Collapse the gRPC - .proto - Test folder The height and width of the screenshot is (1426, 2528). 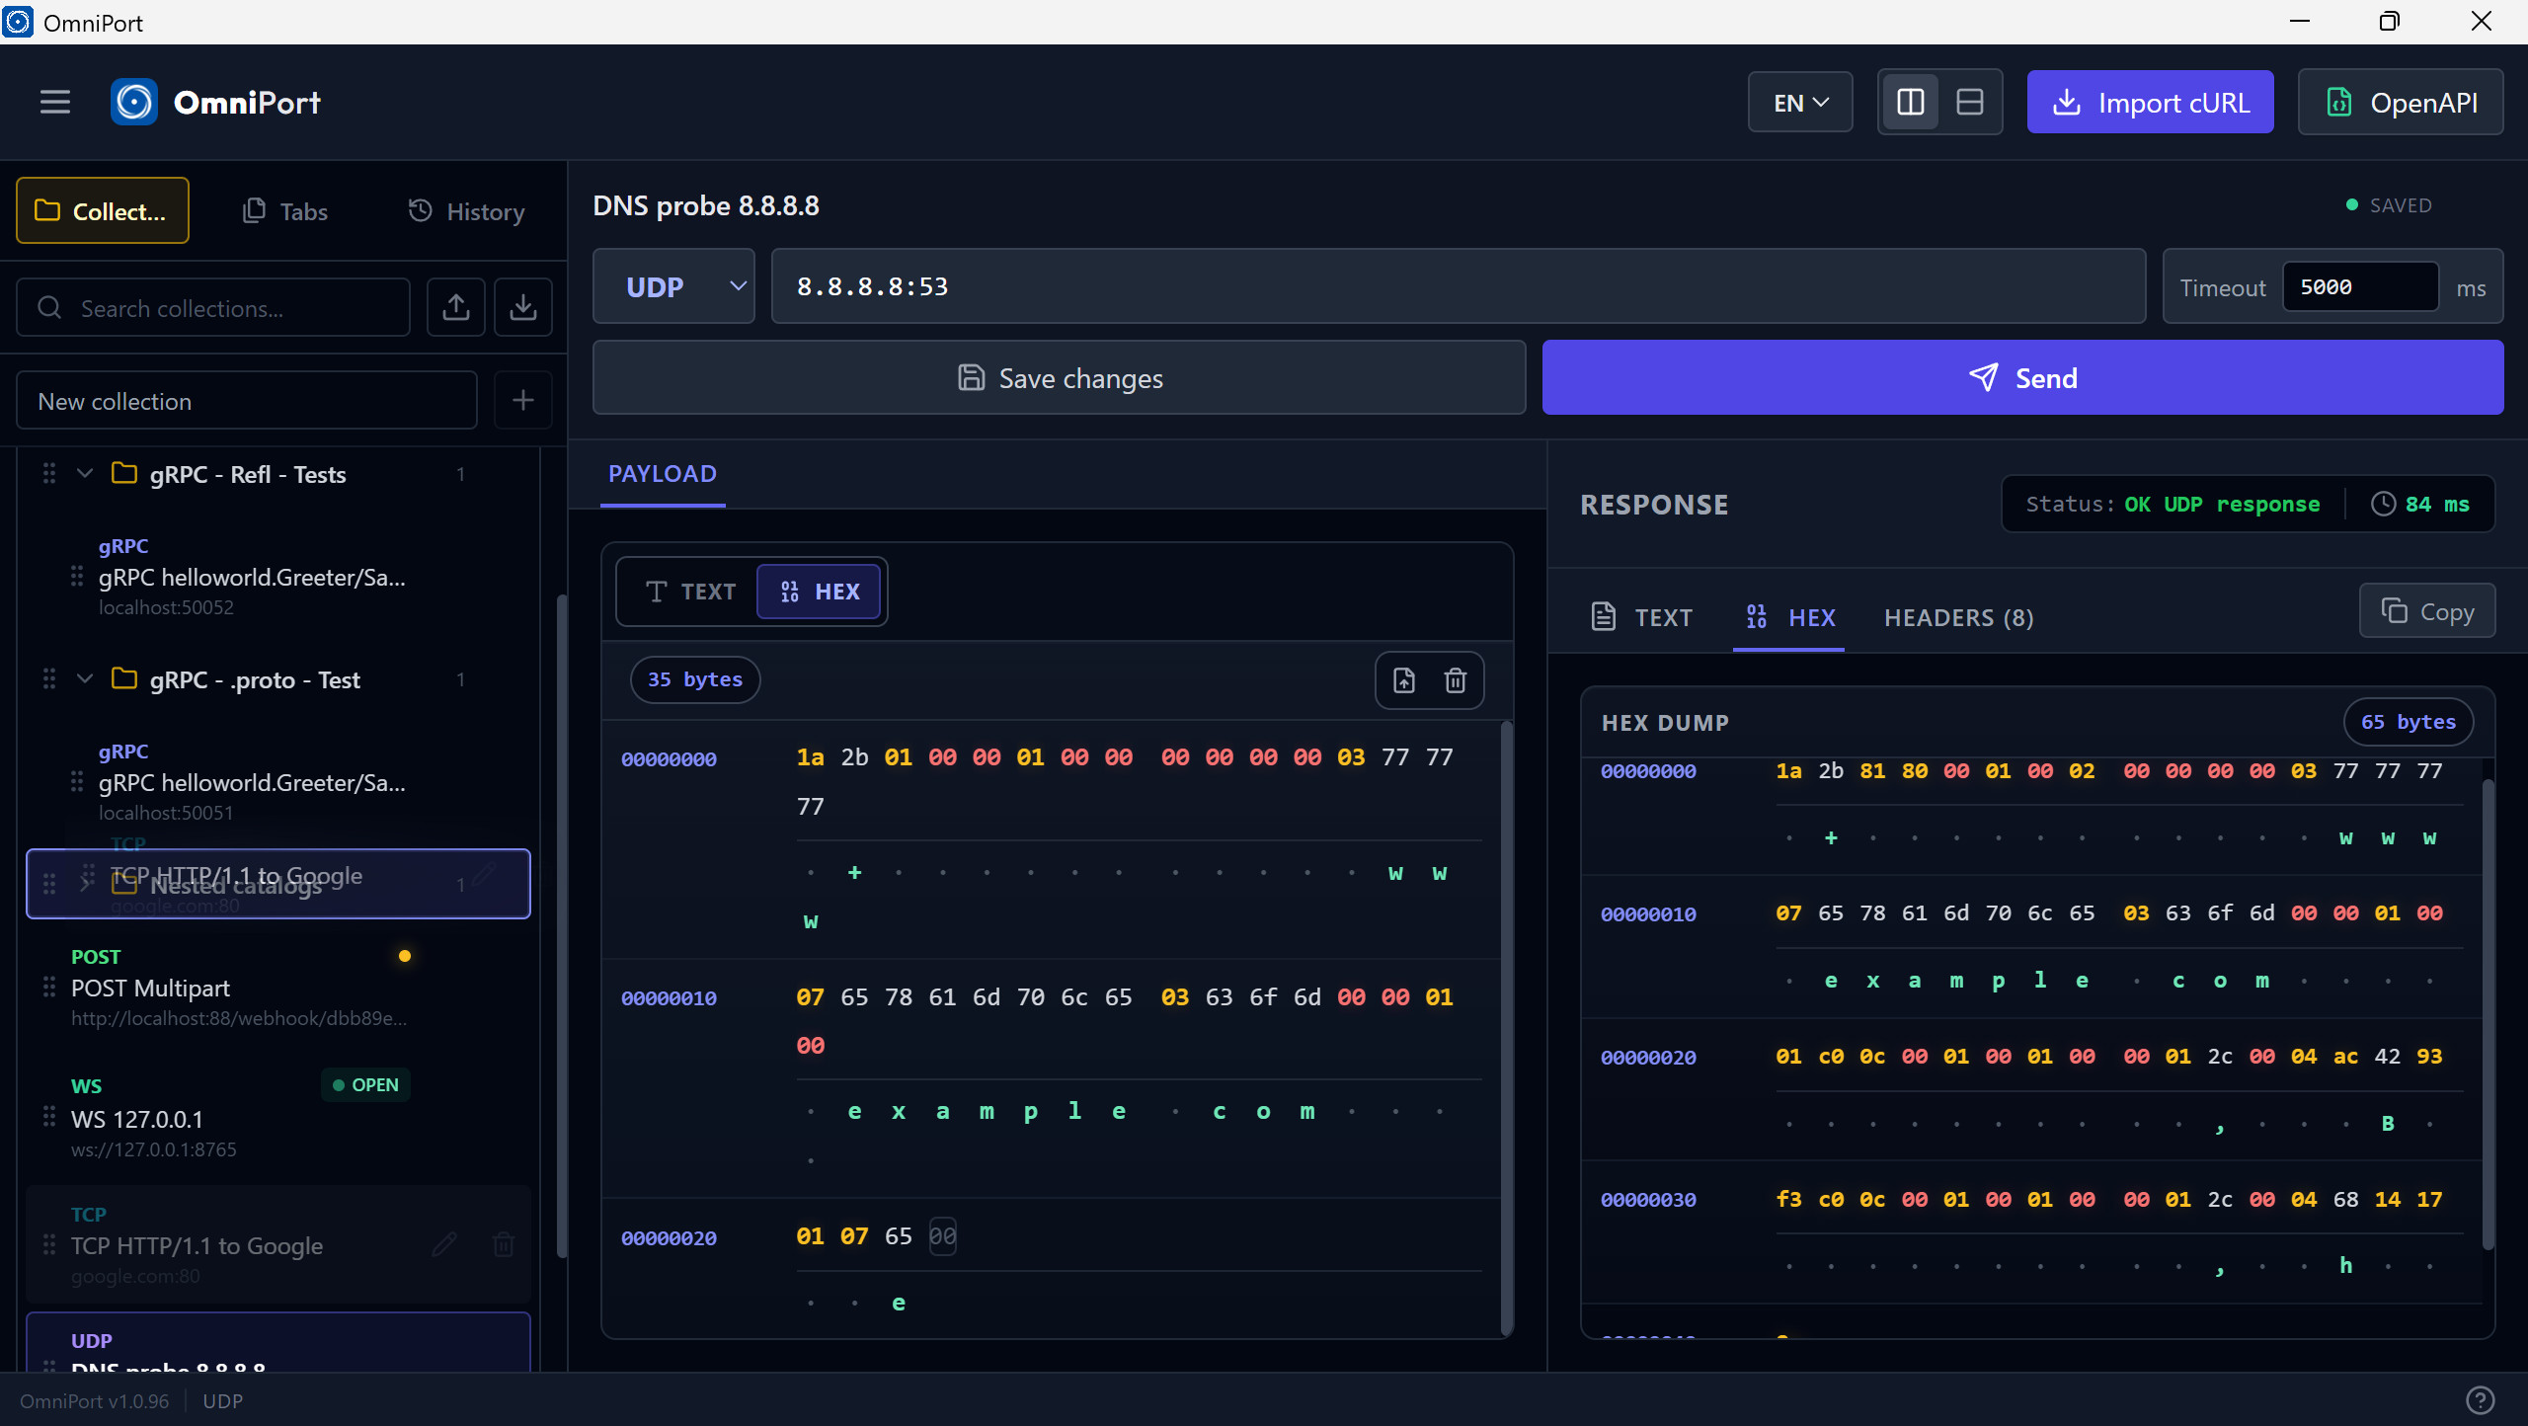click(85, 679)
